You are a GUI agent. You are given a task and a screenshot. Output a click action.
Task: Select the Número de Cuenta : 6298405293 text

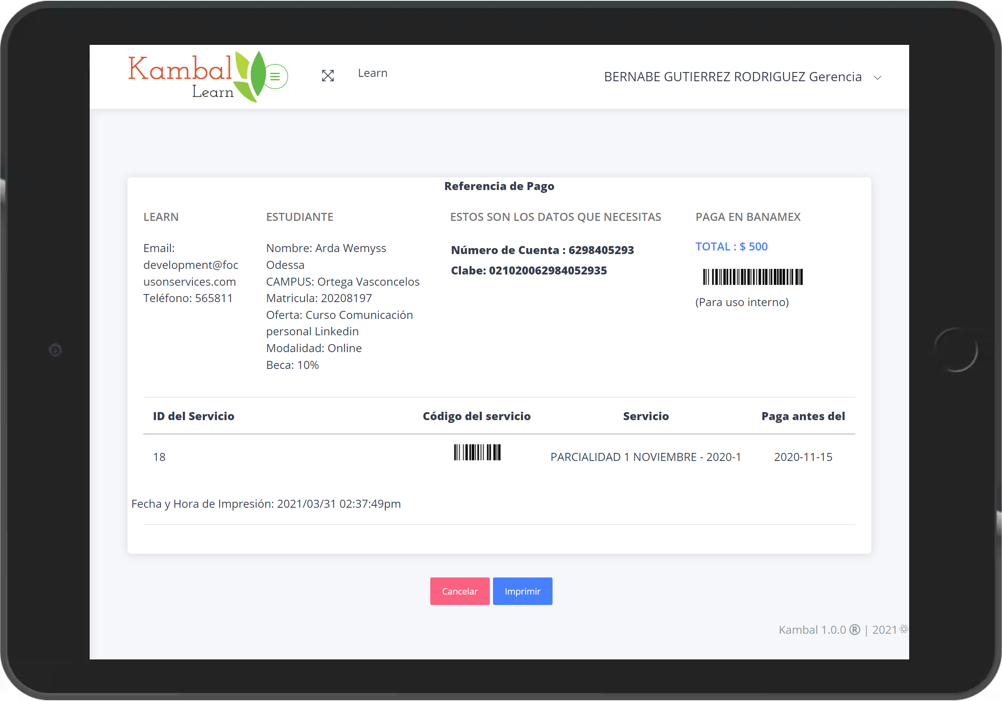tap(543, 250)
